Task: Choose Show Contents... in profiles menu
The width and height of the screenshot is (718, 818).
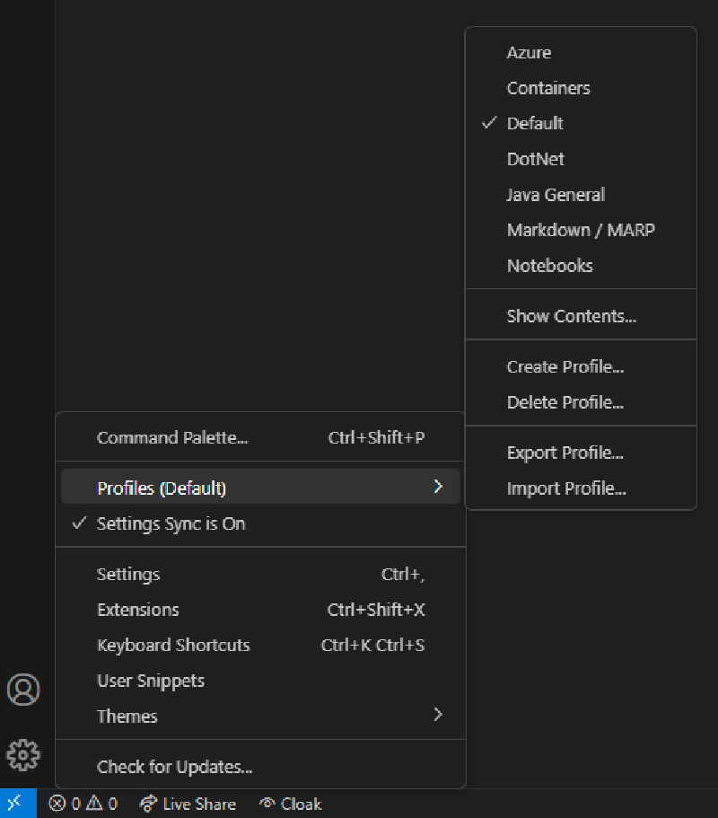Action: [571, 317]
